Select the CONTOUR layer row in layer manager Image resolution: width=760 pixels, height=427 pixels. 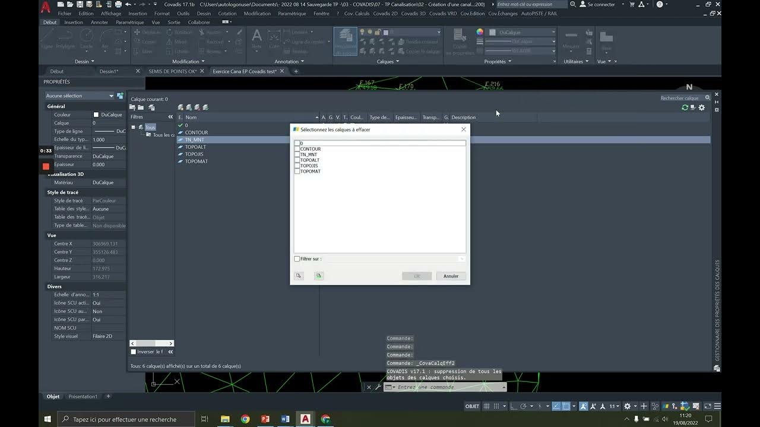point(196,132)
